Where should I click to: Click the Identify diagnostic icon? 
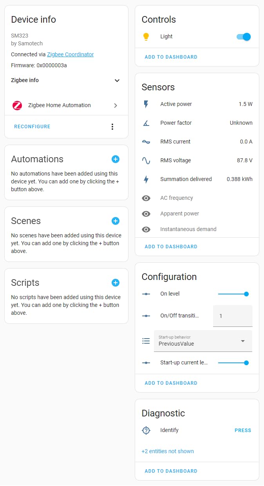point(146,430)
